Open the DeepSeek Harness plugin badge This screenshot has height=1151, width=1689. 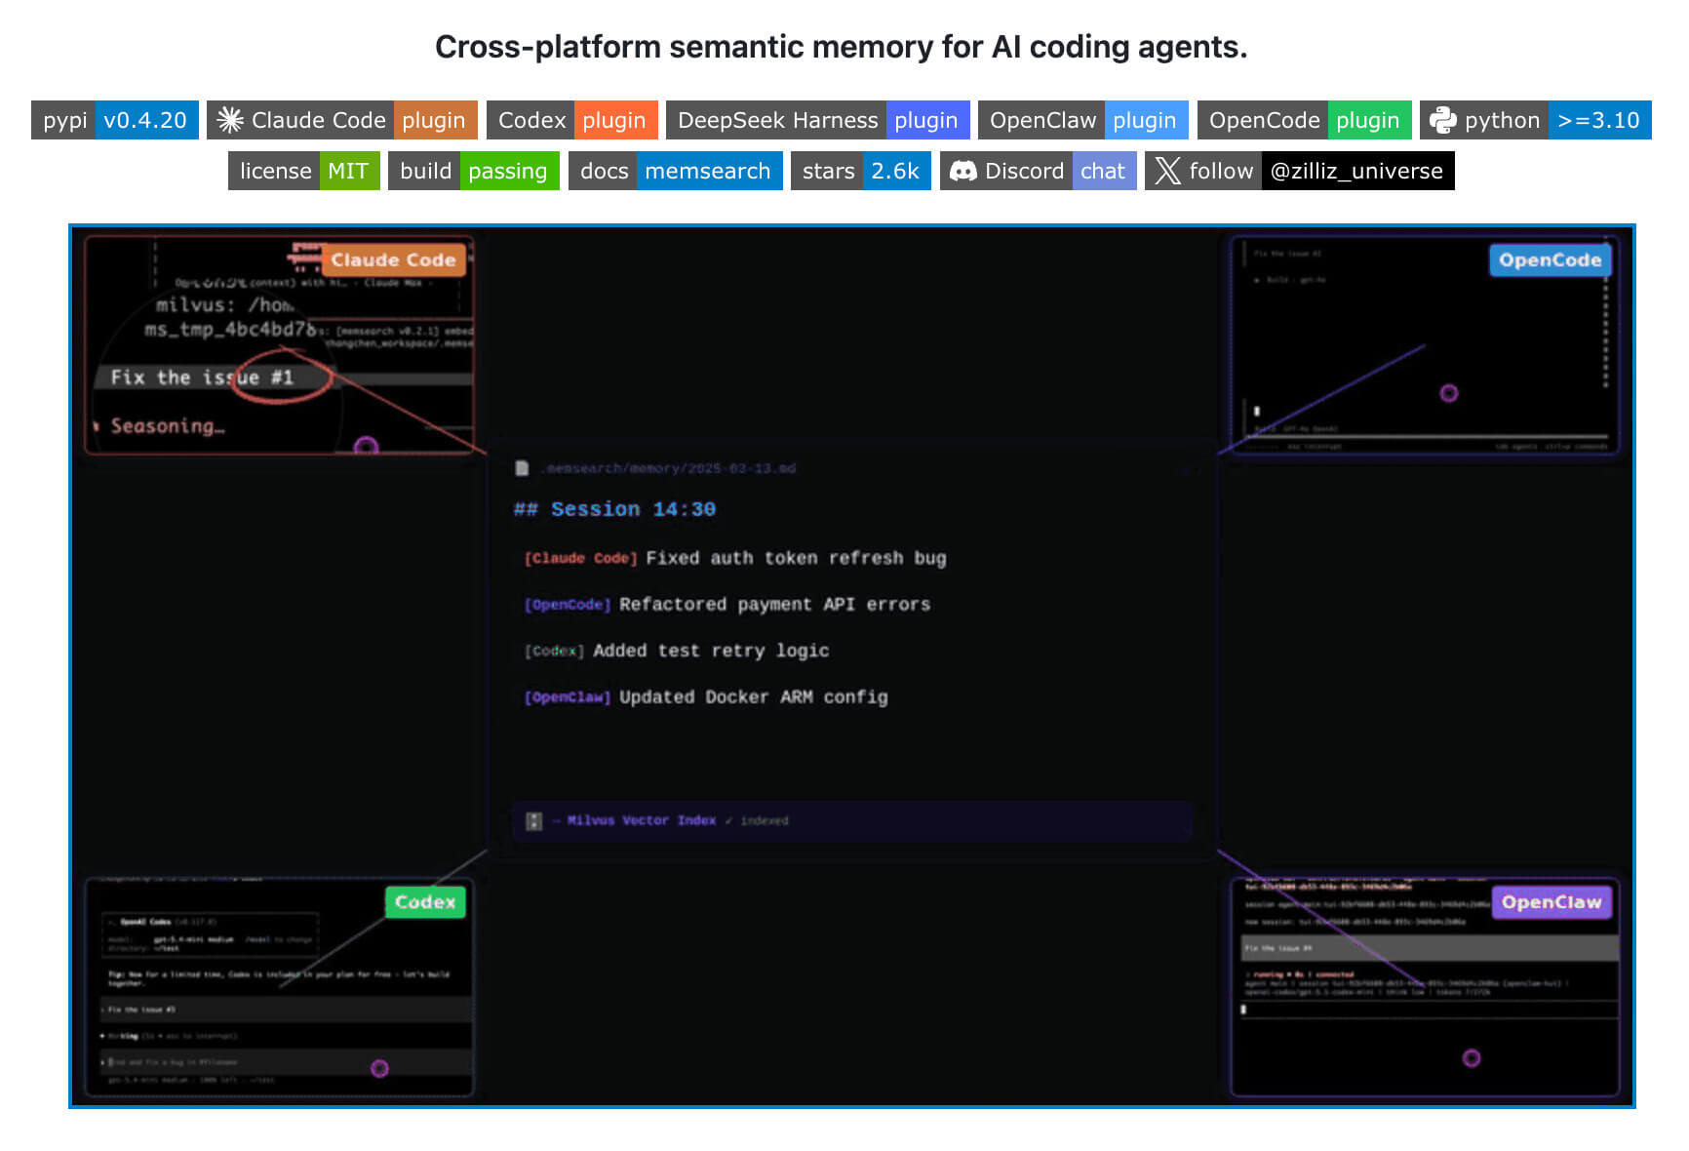pyautogui.click(x=818, y=120)
